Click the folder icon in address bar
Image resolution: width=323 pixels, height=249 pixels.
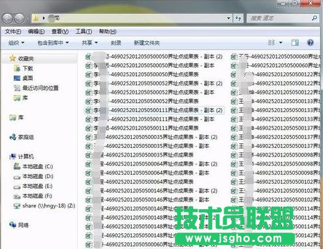36,18
